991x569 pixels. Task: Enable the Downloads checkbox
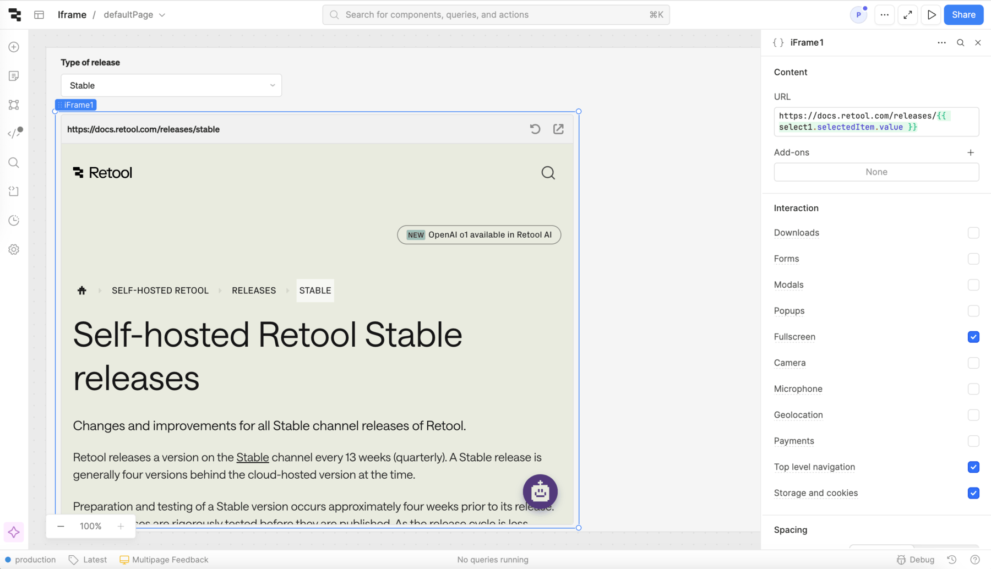[x=973, y=233]
